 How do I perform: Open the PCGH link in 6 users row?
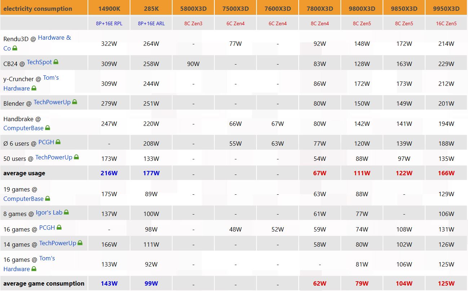coord(46,142)
